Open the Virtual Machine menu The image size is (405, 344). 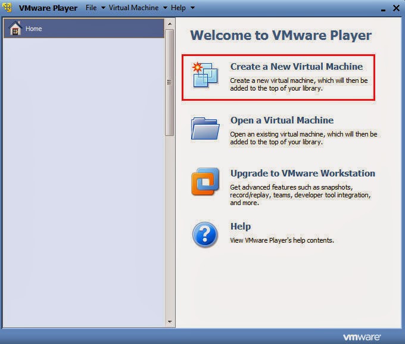click(133, 8)
